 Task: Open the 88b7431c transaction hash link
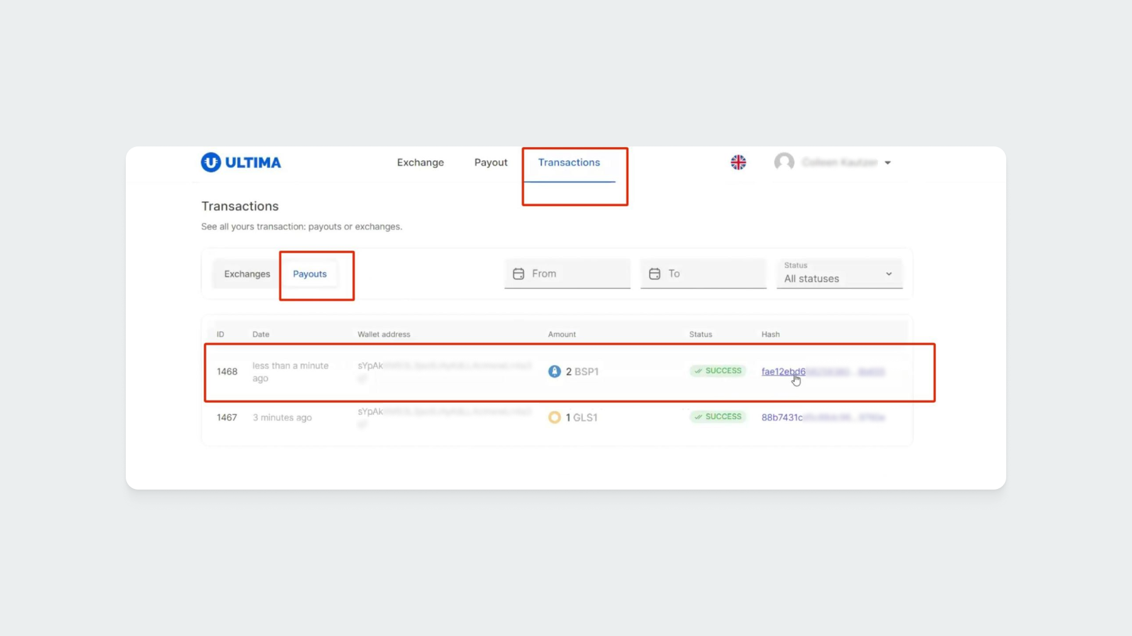pyautogui.click(x=782, y=417)
